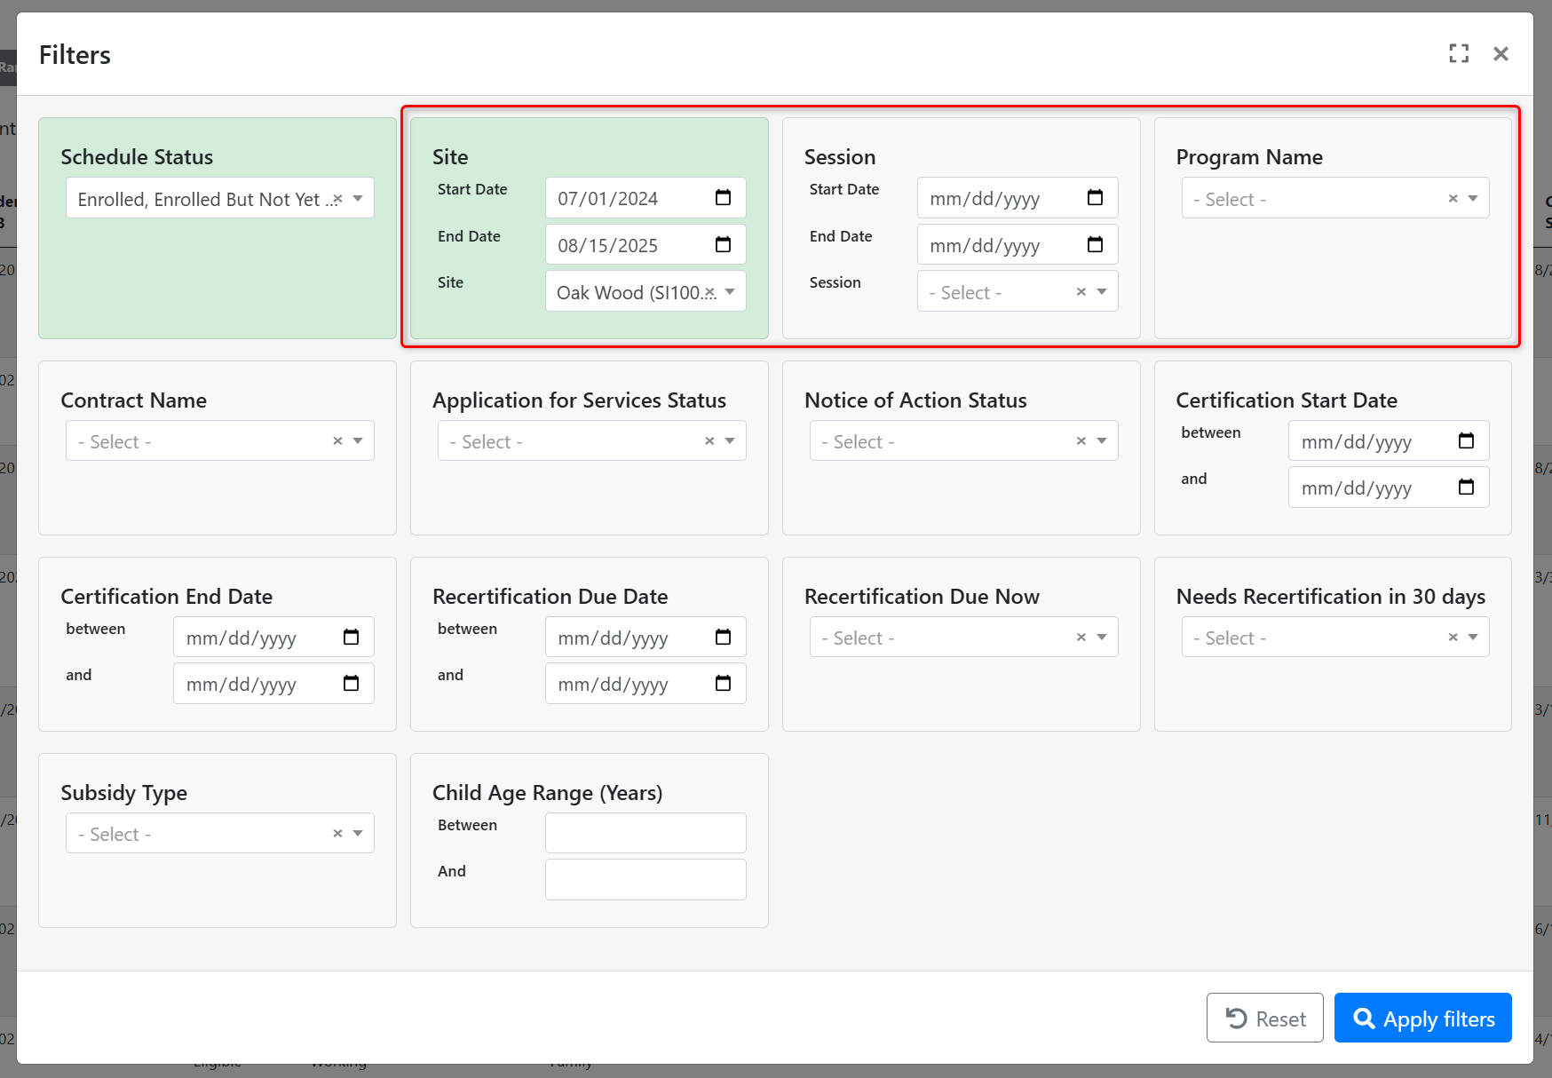This screenshot has width=1552, height=1078.
Task: Clear Notice of Action Status selection
Action: pyautogui.click(x=1081, y=441)
